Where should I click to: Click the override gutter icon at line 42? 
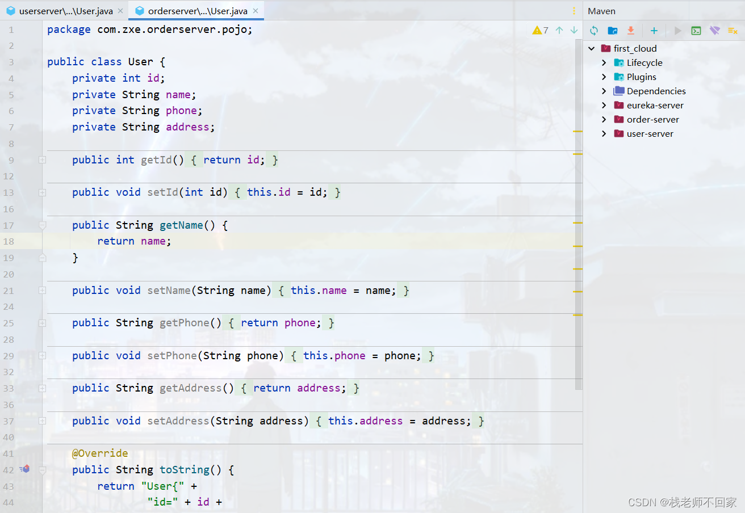coord(24,469)
